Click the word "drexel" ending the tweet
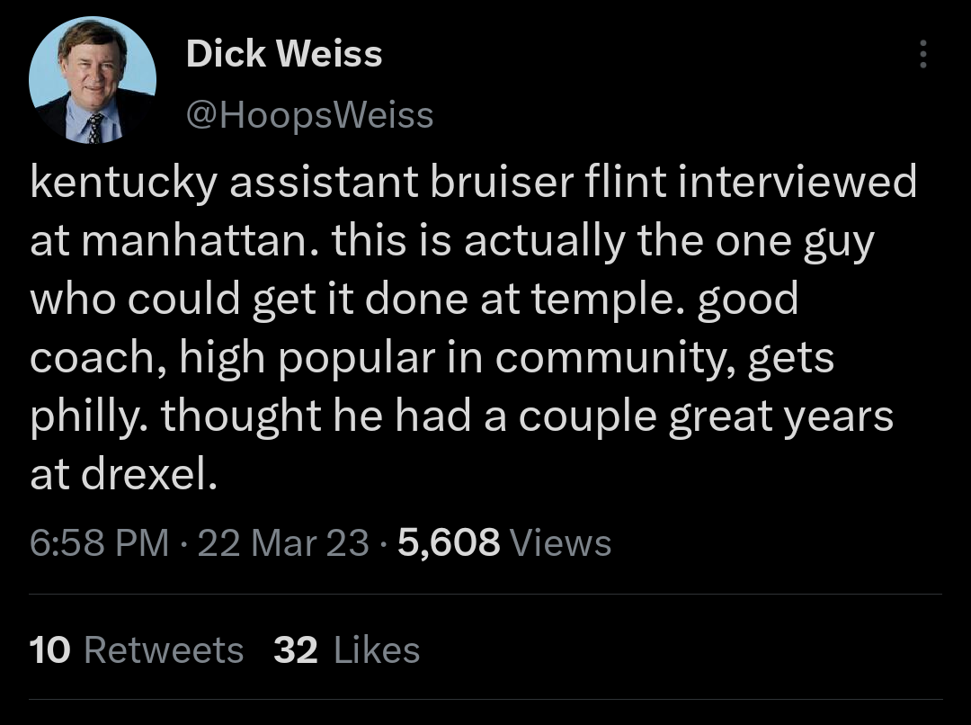Screen dimensions: 971x725 pyautogui.click(x=148, y=475)
